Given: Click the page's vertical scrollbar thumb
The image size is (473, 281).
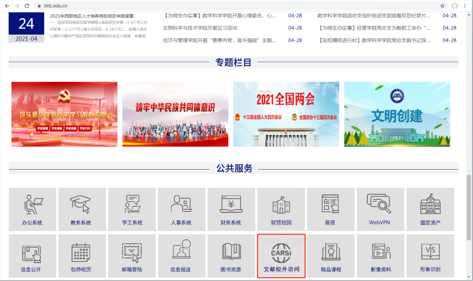Looking at the screenshot, I should click(x=469, y=207).
